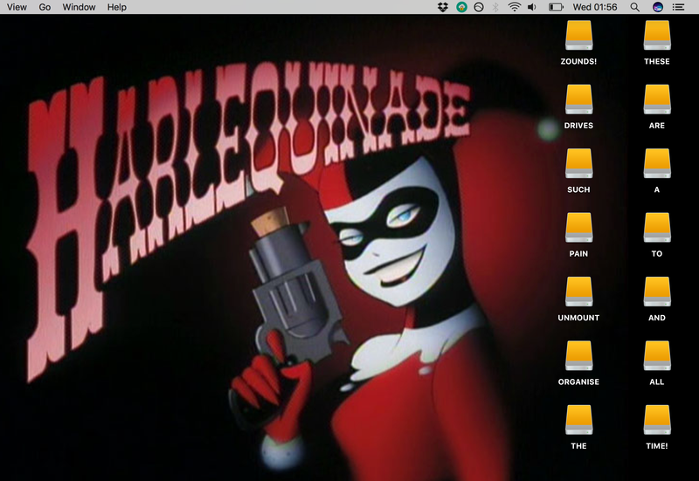Select the SUCH drive icon

578,163
